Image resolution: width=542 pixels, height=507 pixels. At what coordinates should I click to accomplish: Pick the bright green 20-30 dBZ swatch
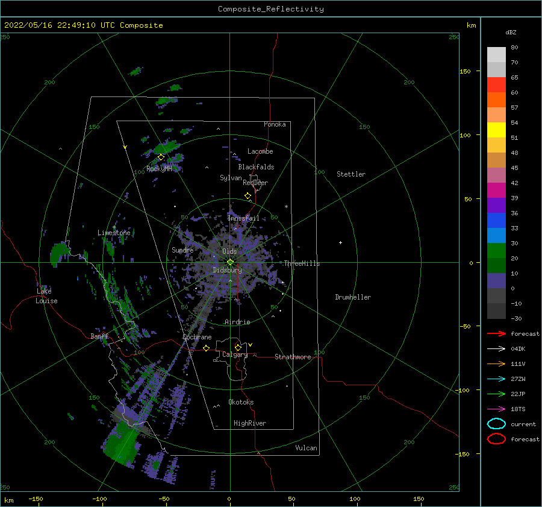(496, 251)
